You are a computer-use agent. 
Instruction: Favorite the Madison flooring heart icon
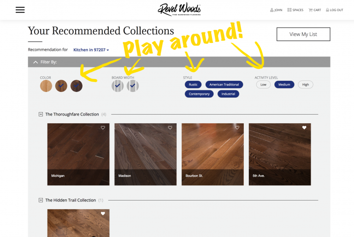[170, 128]
